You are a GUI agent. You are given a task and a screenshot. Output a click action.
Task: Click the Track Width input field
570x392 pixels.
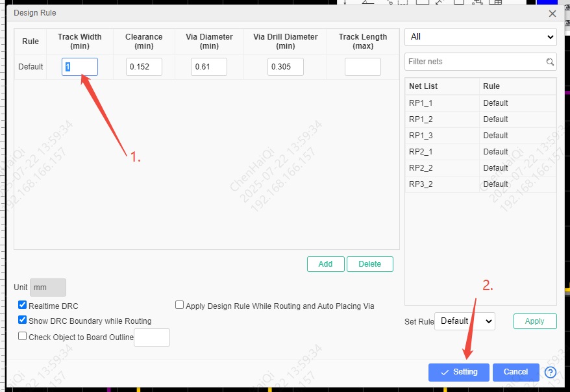[x=80, y=67]
